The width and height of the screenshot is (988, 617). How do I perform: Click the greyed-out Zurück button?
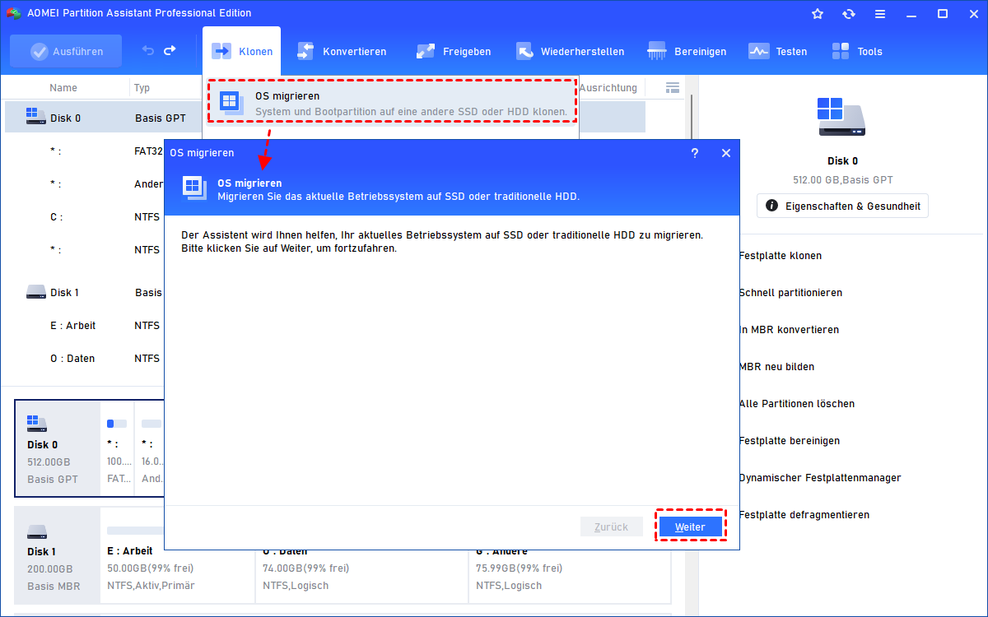(x=611, y=527)
